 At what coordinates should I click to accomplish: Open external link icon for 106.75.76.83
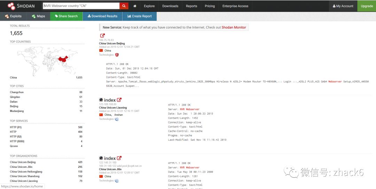tap(102, 36)
